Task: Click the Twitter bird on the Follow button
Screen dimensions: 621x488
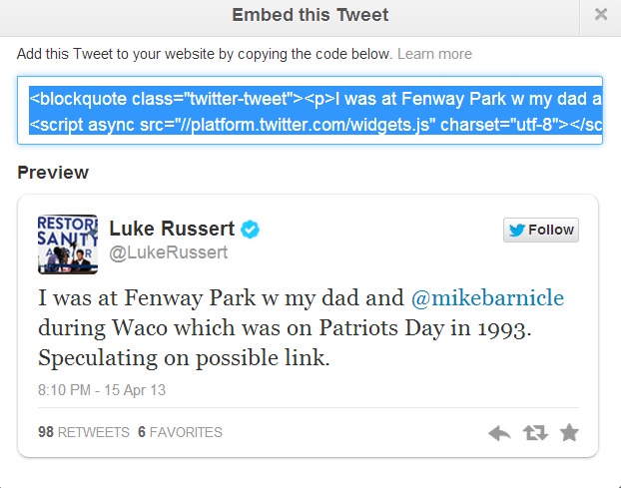Action: click(x=517, y=230)
